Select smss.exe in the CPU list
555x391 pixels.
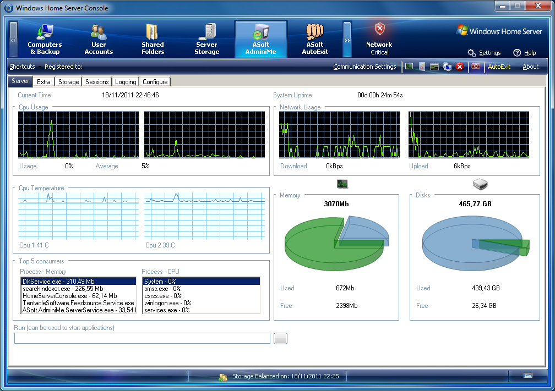coord(202,289)
